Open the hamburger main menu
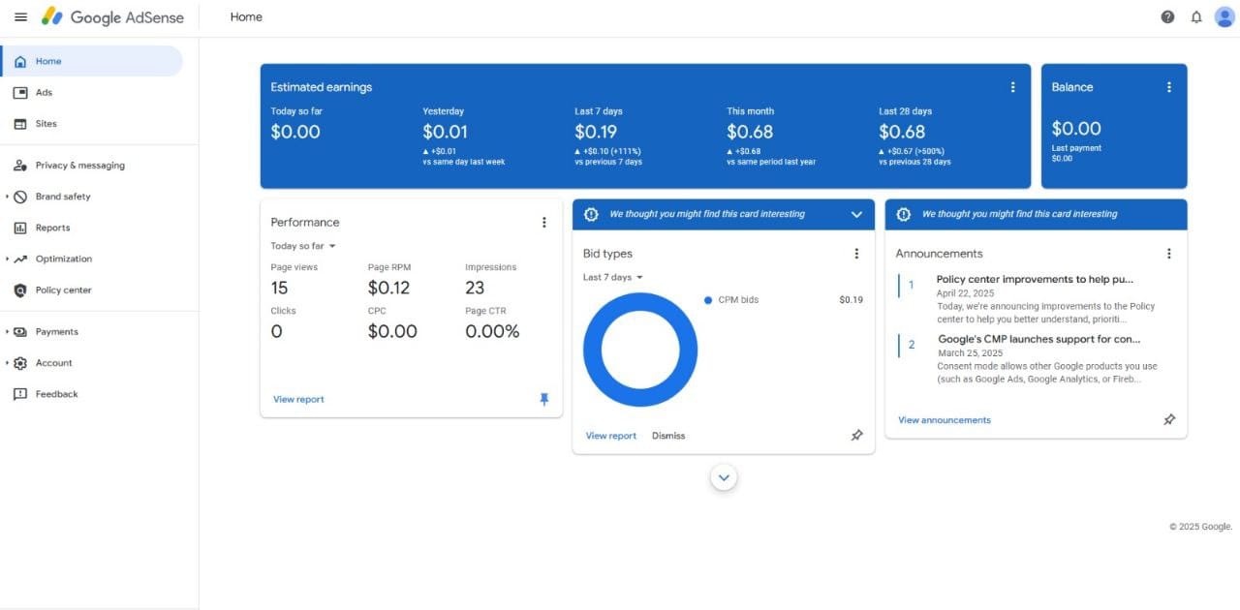The width and height of the screenshot is (1240, 610). coord(20,17)
